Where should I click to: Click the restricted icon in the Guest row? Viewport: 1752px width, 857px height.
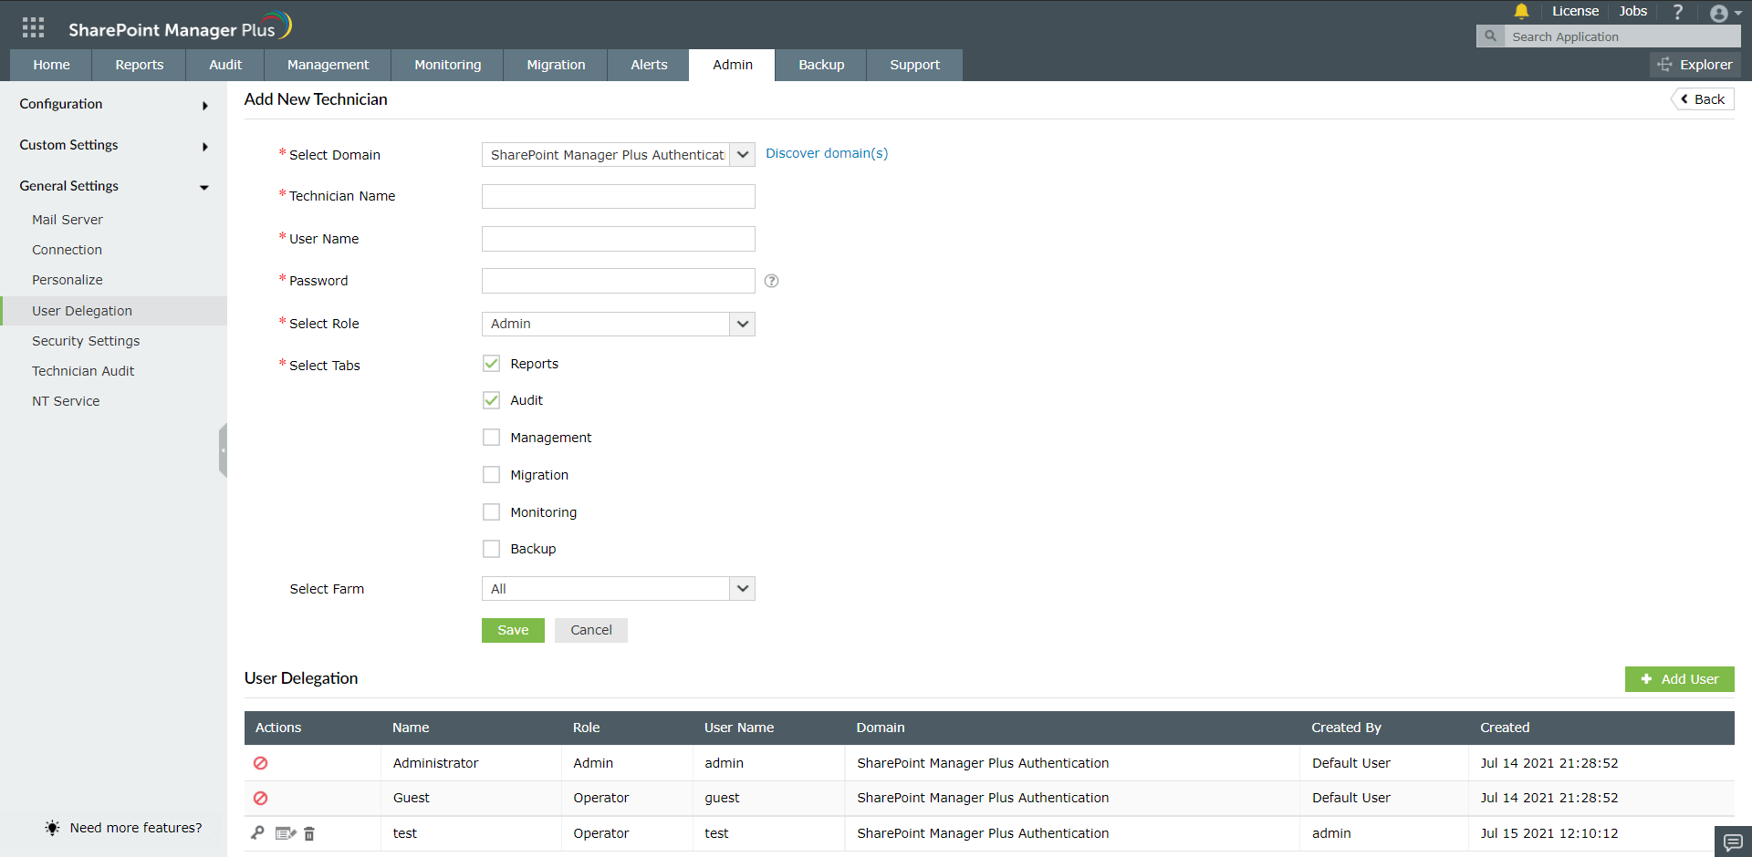point(261,798)
